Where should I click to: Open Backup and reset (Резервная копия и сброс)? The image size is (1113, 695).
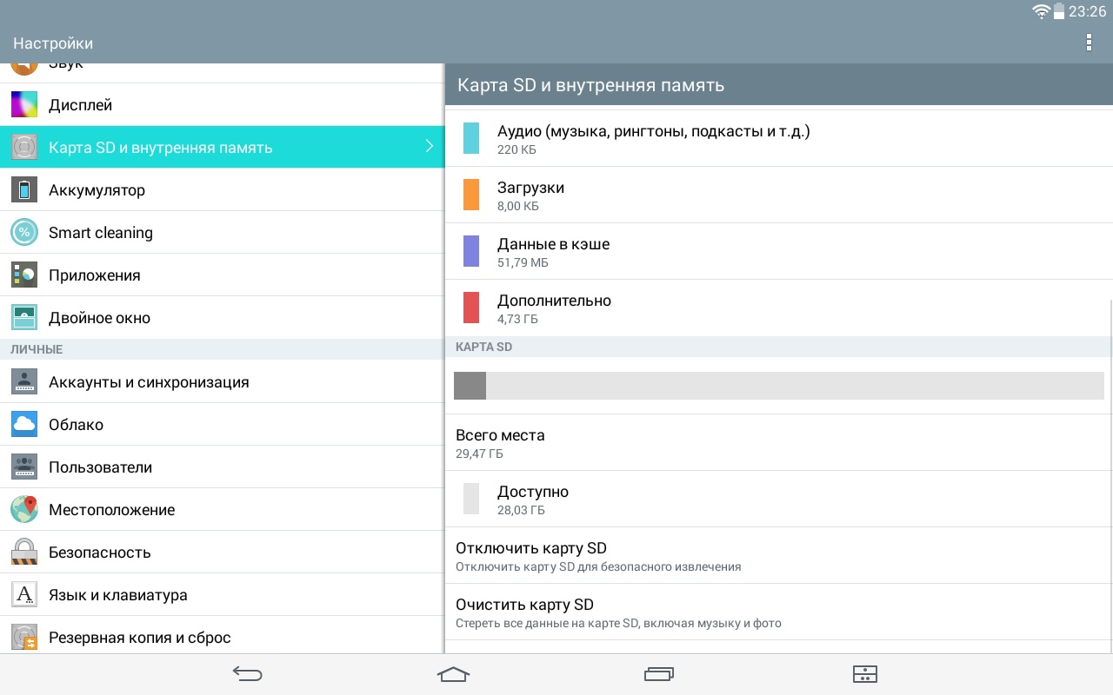pyautogui.click(x=139, y=638)
